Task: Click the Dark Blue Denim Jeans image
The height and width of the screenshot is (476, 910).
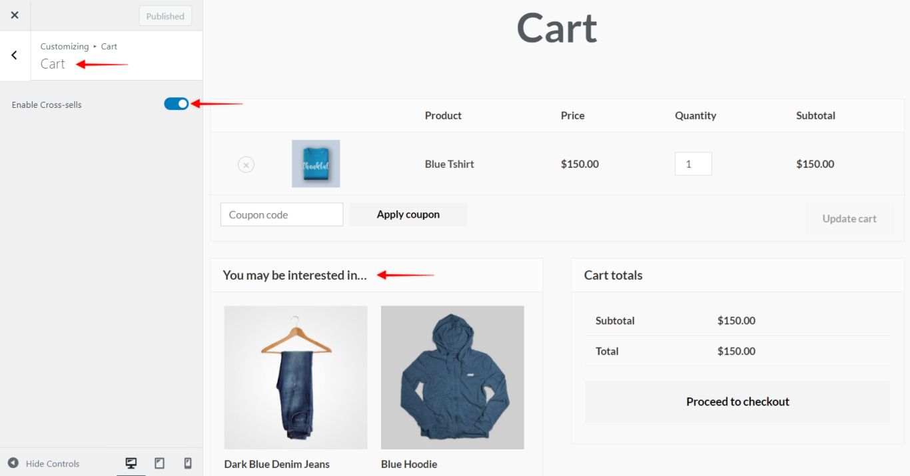Action: tap(296, 377)
